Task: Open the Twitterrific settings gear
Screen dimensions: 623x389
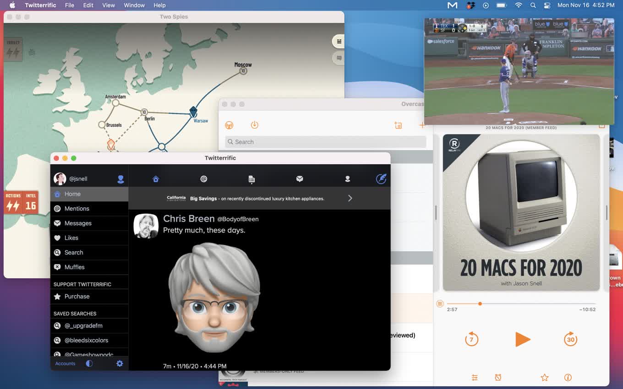Action: tap(120, 363)
